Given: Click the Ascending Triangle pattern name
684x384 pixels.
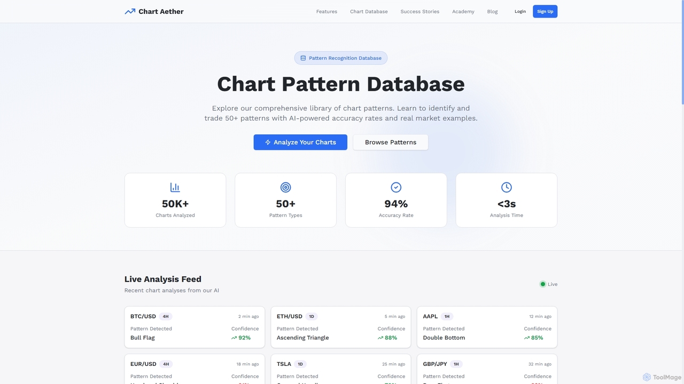Looking at the screenshot, I should pyautogui.click(x=303, y=338).
